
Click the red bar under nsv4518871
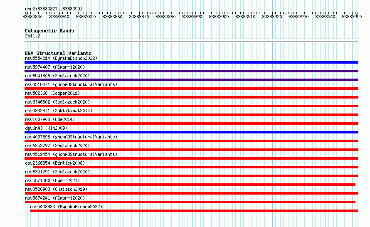pos(191,89)
